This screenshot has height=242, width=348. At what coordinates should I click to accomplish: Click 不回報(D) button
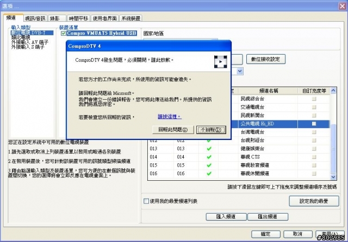(x=211, y=130)
